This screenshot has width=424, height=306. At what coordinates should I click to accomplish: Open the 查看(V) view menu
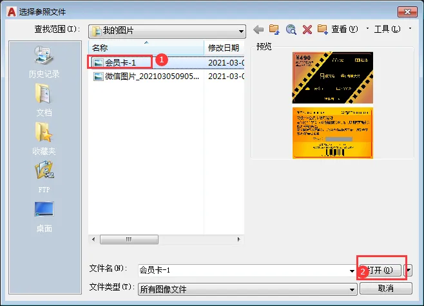[345, 29]
